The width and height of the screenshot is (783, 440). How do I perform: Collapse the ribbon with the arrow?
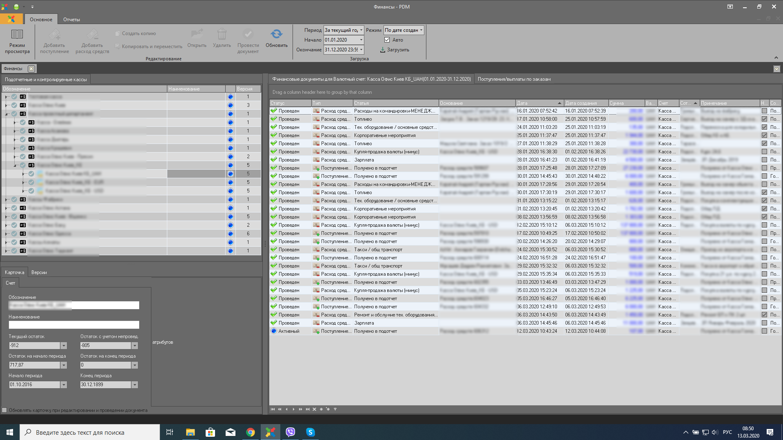click(776, 57)
